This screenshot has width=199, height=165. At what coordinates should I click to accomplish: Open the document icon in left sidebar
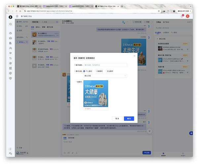[x=11, y=43]
